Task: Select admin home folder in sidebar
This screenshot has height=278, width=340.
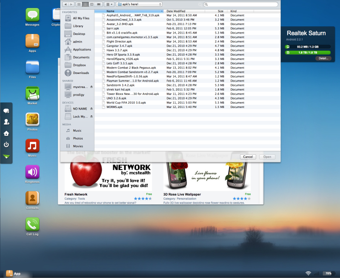Action: coord(77,42)
